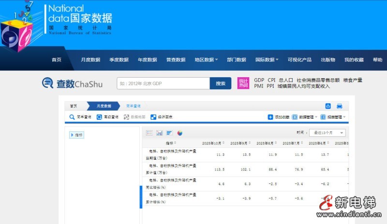Show data as column chart
The height and width of the screenshot is (224, 387).
tap(159, 133)
